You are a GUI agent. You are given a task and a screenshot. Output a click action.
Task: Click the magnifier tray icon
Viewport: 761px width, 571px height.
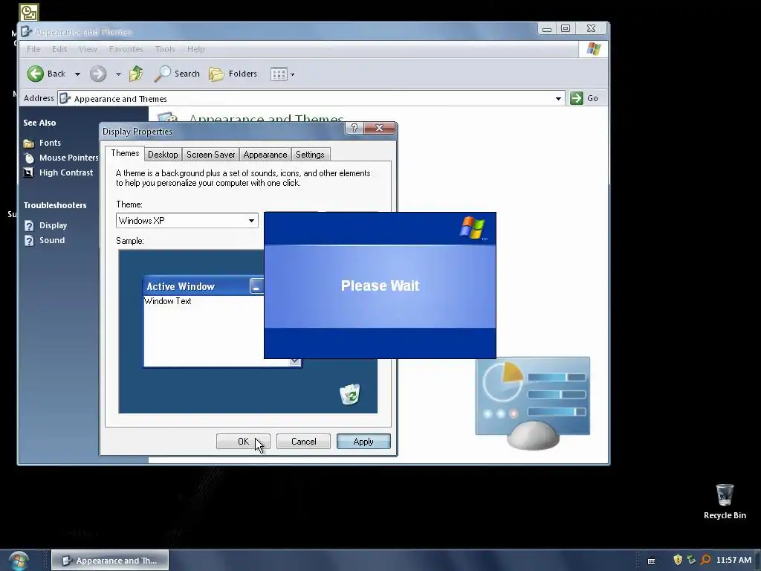pos(706,560)
